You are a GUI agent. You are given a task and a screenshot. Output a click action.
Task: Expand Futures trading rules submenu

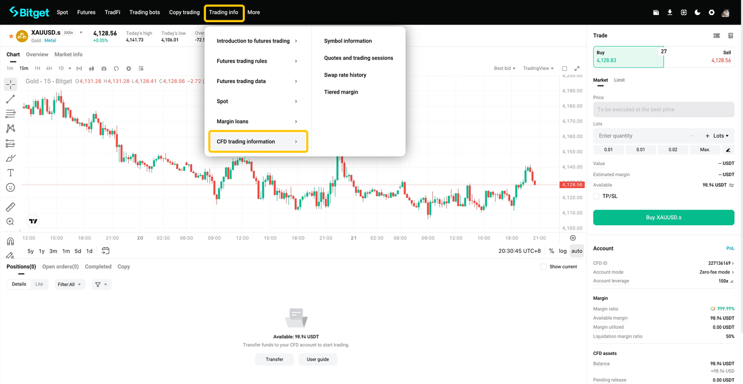(x=257, y=61)
